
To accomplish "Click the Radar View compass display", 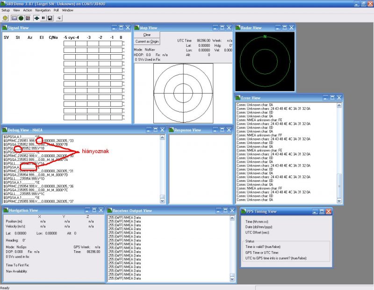I will (x=265, y=62).
